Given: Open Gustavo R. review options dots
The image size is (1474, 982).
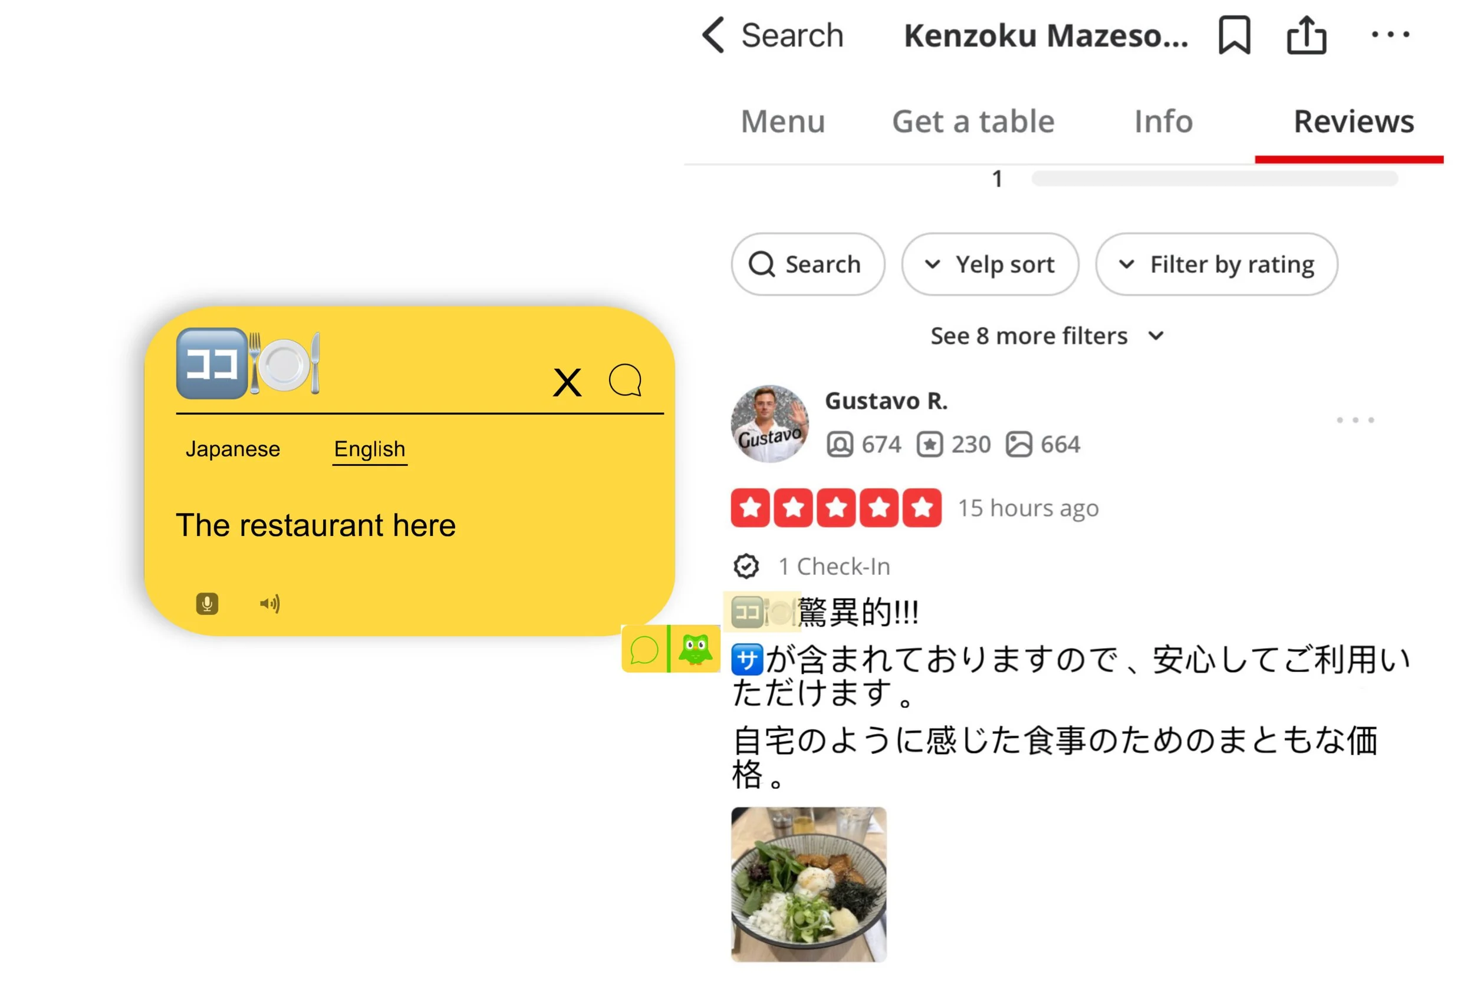Looking at the screenshot, I should [1355, 419].
